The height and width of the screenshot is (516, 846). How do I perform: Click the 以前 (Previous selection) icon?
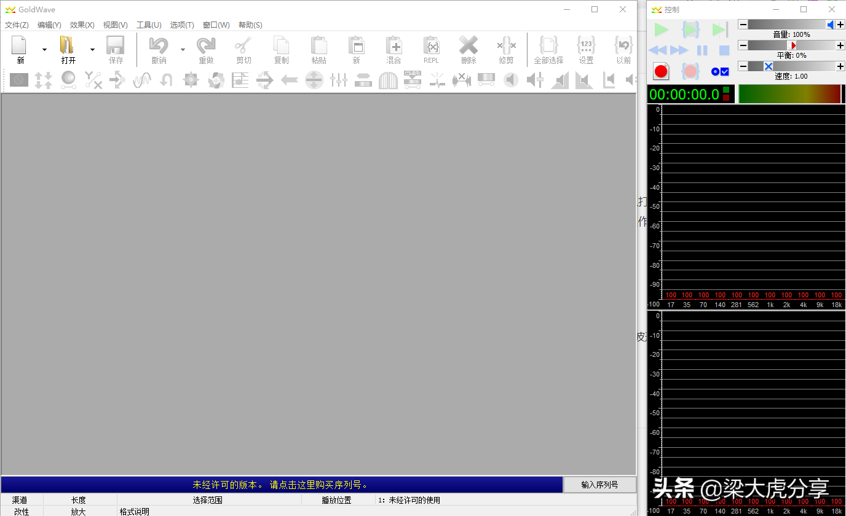point(623,45)
